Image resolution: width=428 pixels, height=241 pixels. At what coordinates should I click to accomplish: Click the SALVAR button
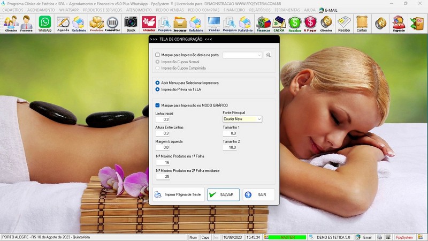[223, 194]
